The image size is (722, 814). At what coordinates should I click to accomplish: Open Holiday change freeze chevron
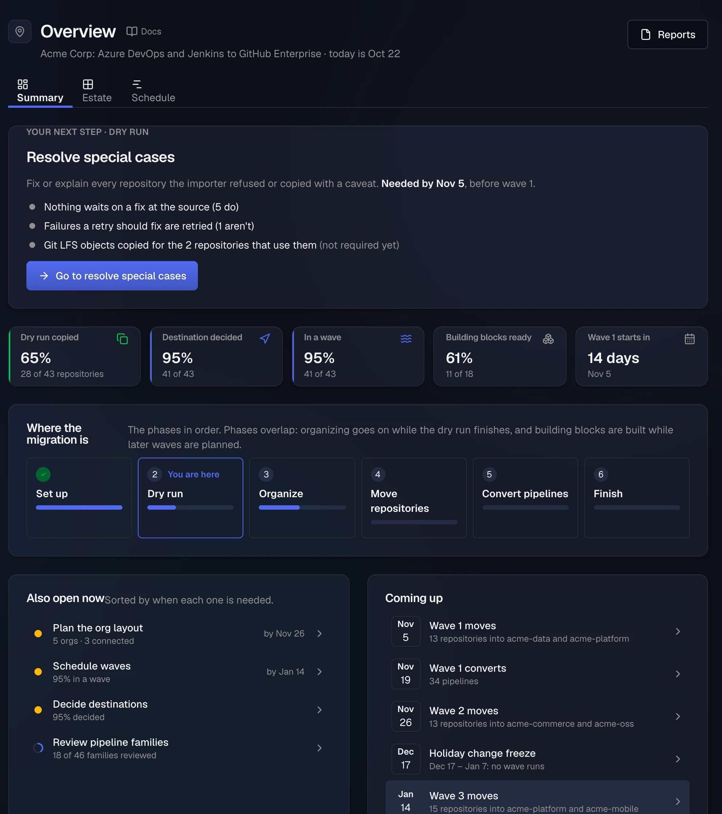(678, 759)
